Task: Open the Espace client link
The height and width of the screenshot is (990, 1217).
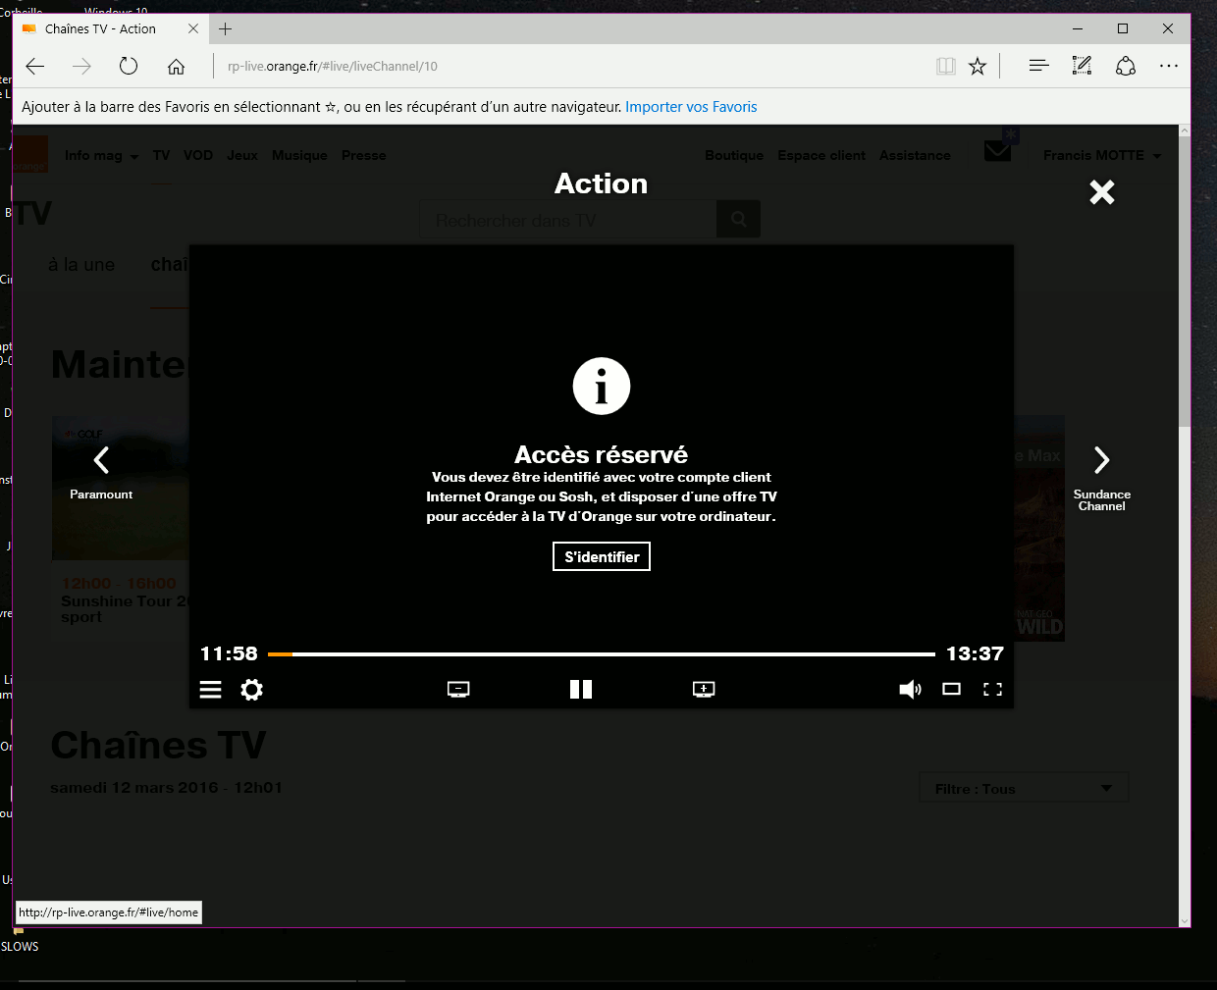Action: click(x=821, y=155)
